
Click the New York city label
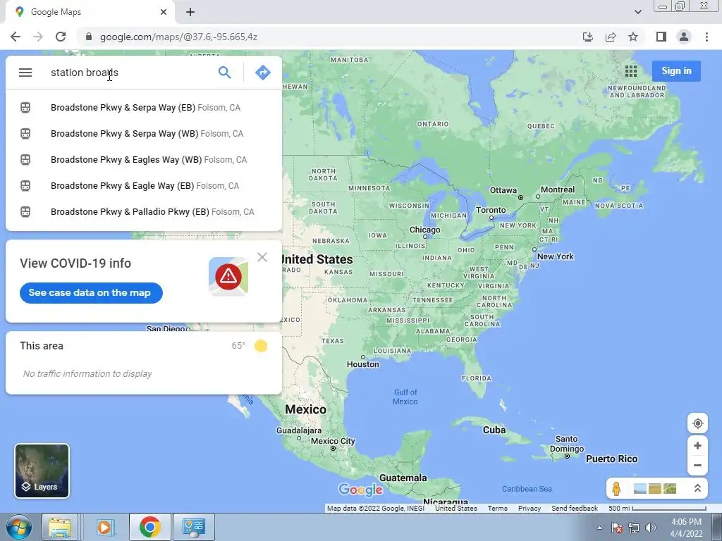(556, 256)
